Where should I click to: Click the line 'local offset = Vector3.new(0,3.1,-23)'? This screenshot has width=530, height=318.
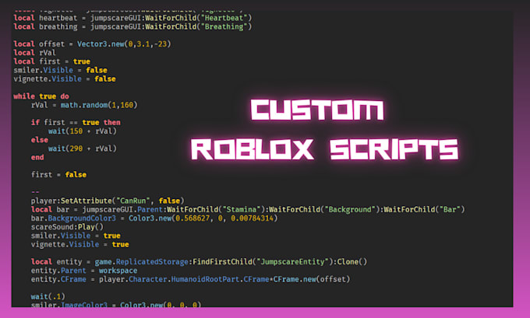click(92, 44)
